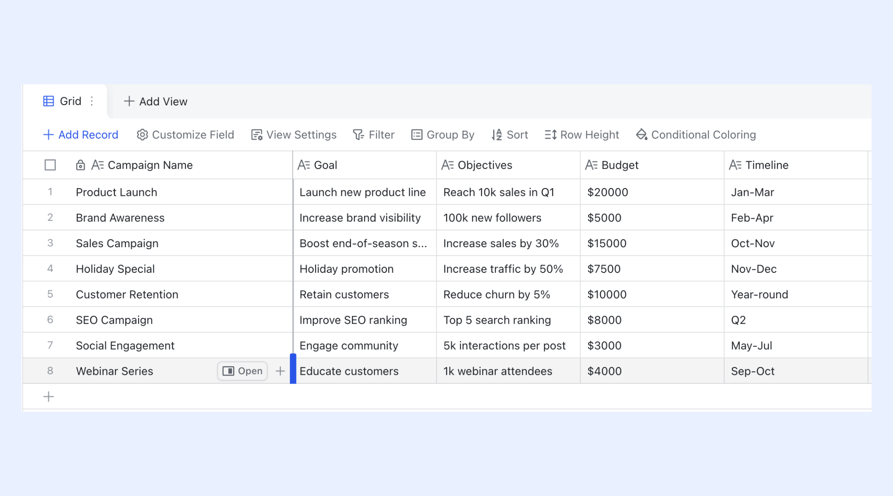Image resolution: width=893 pixels, height=496 pixels.
Task: Select the Budget column header
Action: click(x=652, y=165)
